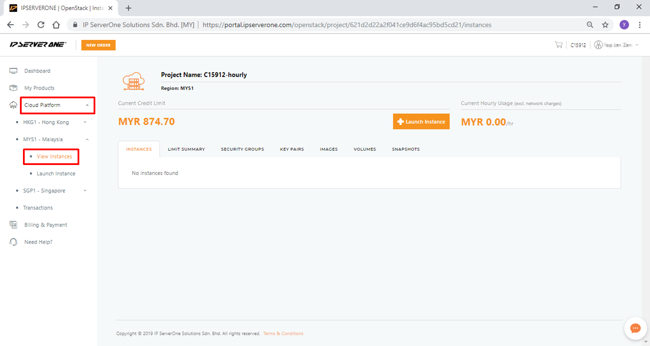Image resolution: width=650 pixels, height=346 pixels.
Task: Go back with browser back arrow
Action: (10, 25)
